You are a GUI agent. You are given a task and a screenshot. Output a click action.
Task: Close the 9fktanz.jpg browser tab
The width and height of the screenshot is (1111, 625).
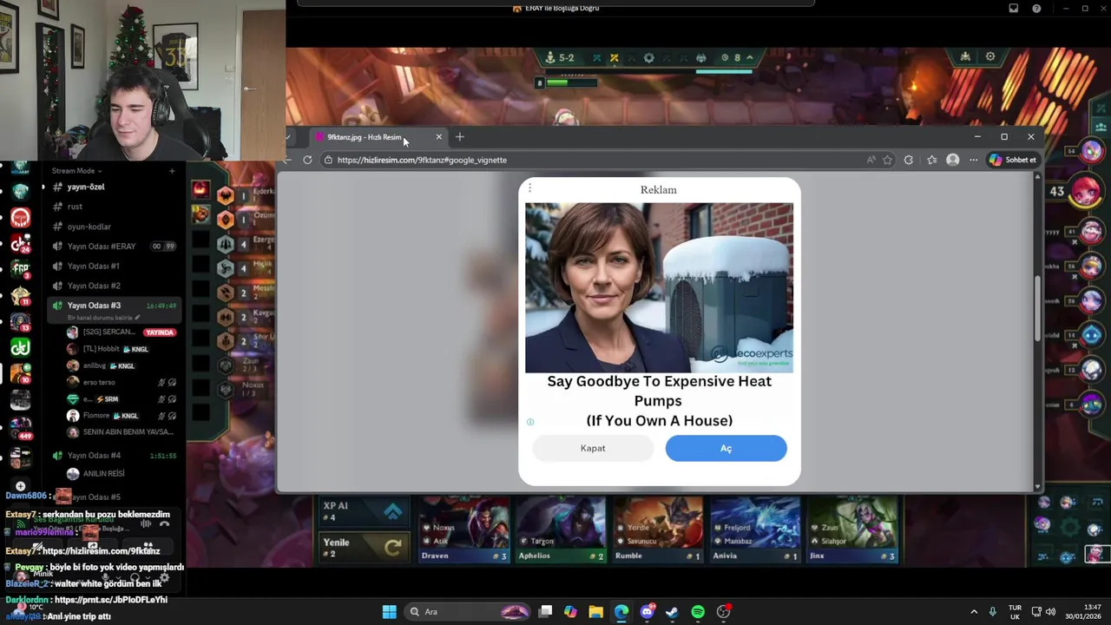coord(438,137)
